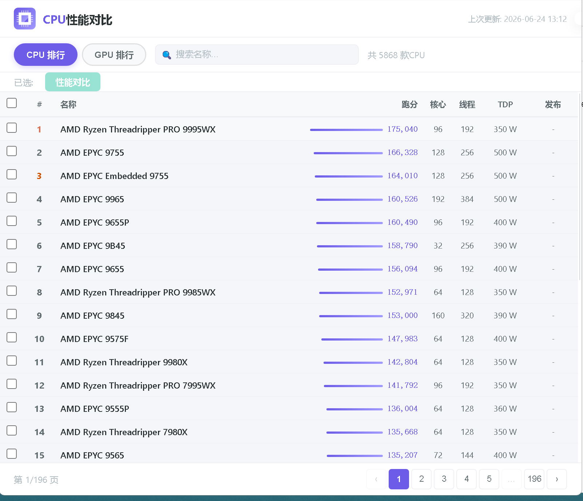Sort by the 线程 threads column header
This screenshot has width=583, height=501.
point(467,105)
